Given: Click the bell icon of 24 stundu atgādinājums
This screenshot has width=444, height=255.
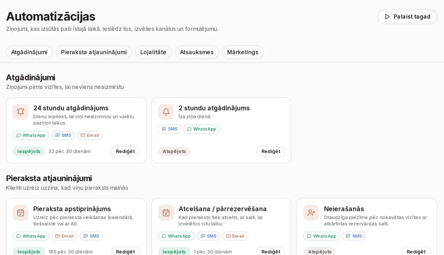Looking at the screenshot, I should [x=21, y=112].
